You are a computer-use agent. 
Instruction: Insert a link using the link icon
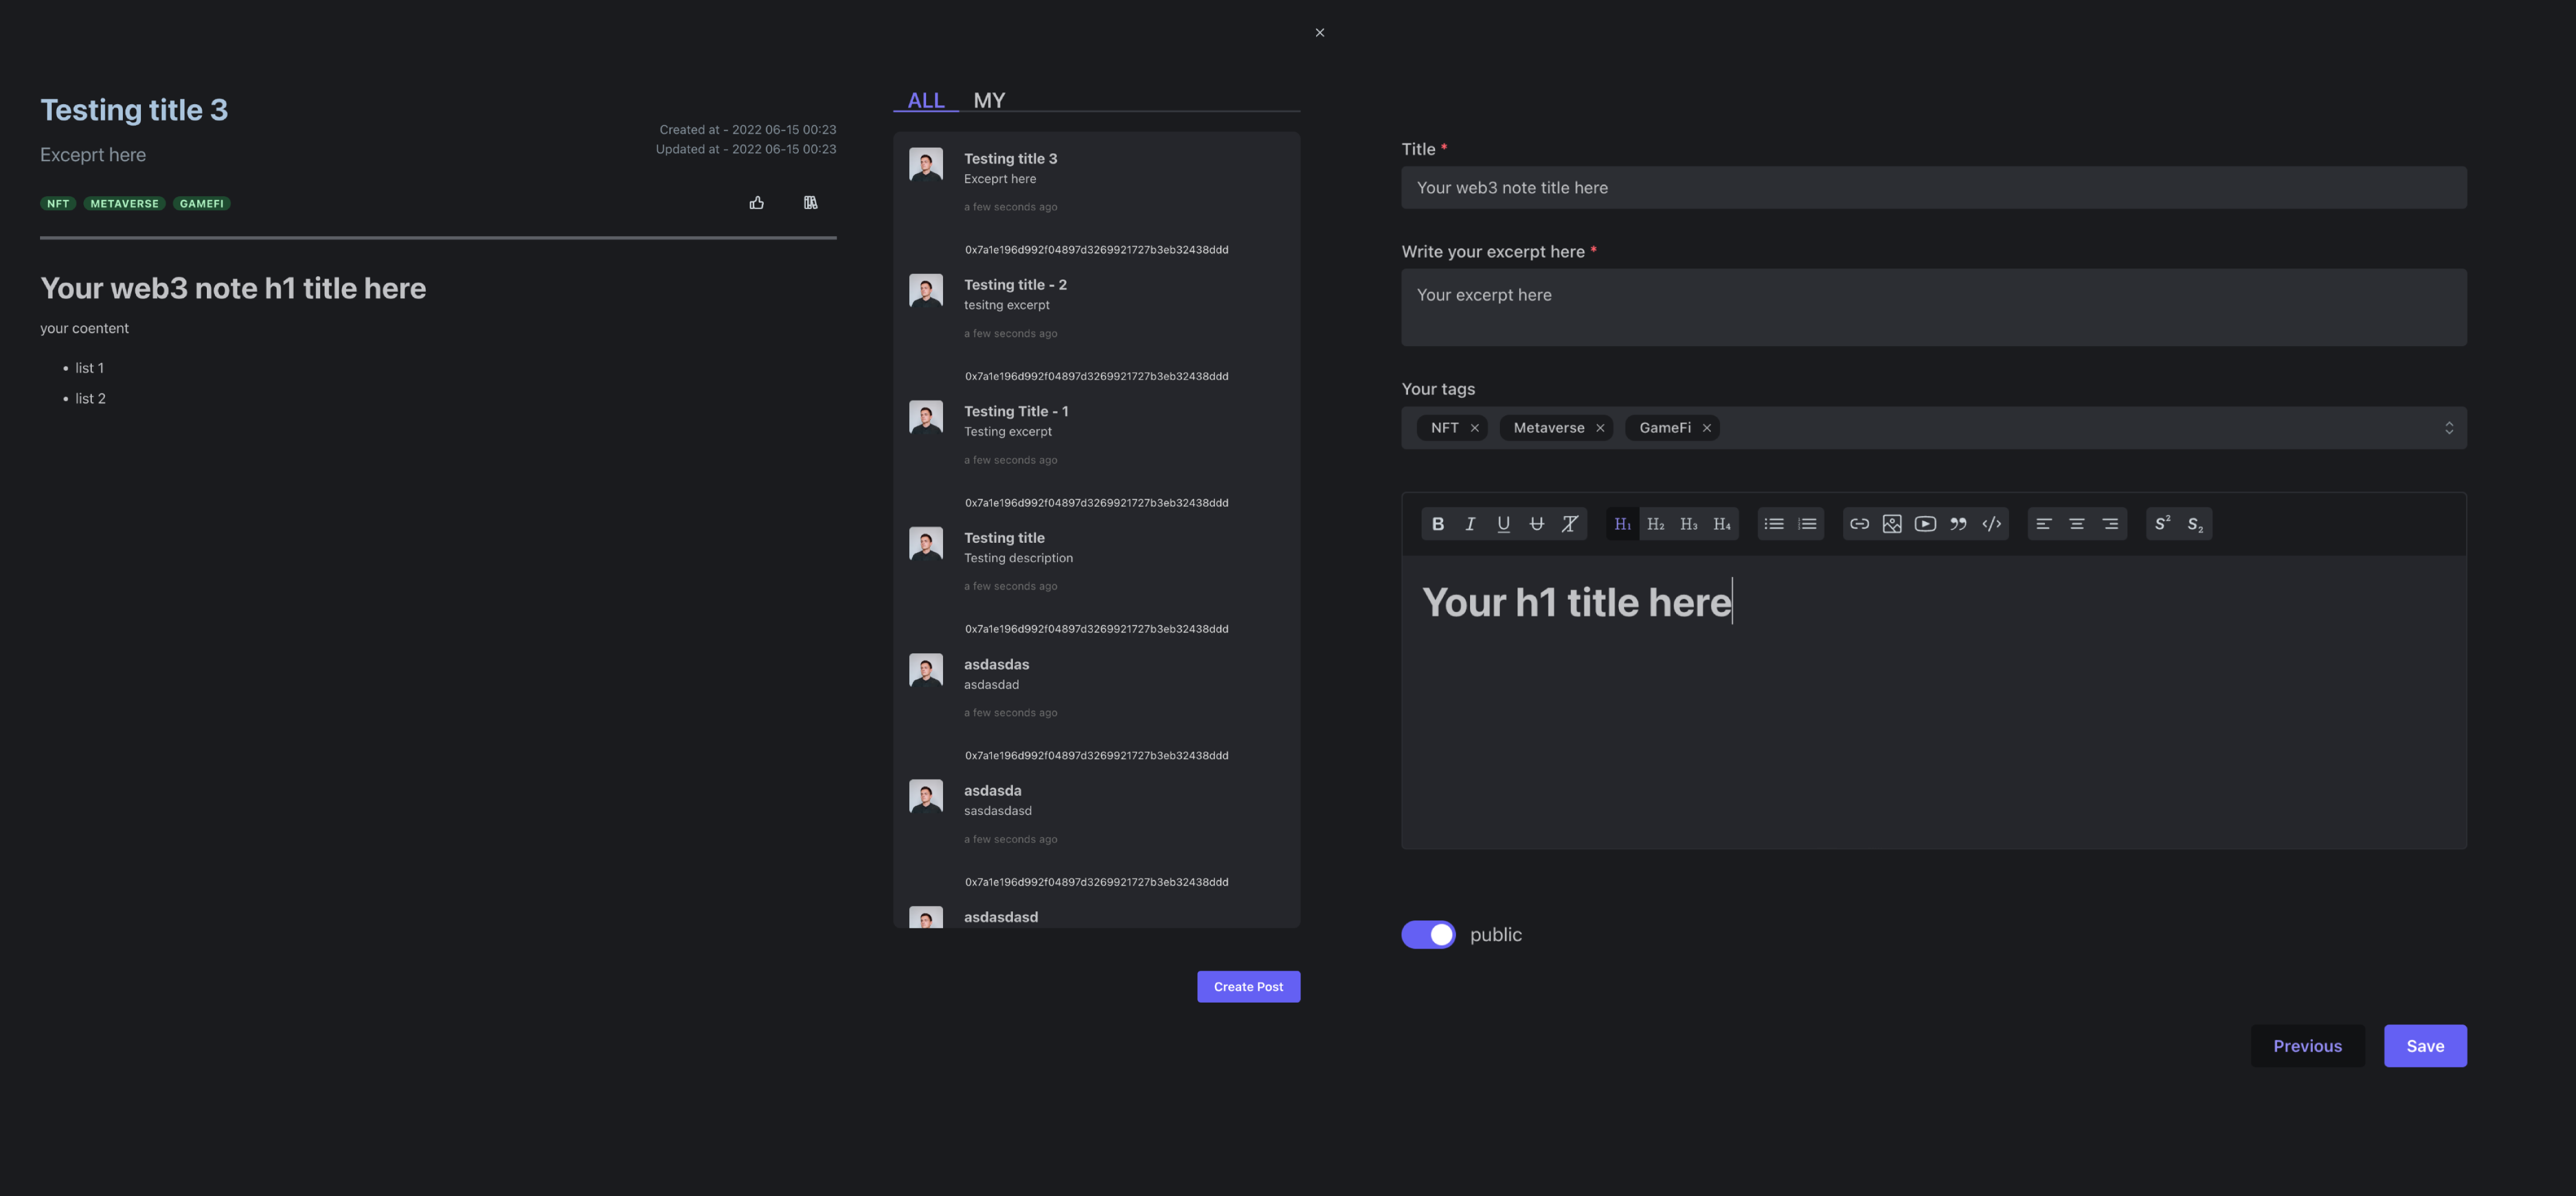(x=1859, y=524)
